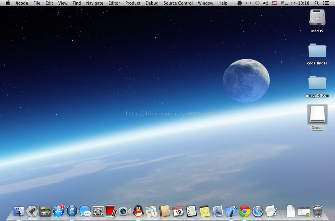Launch Safari from the Dock
The image size is (335, 221).
click(x=258, y=212)
